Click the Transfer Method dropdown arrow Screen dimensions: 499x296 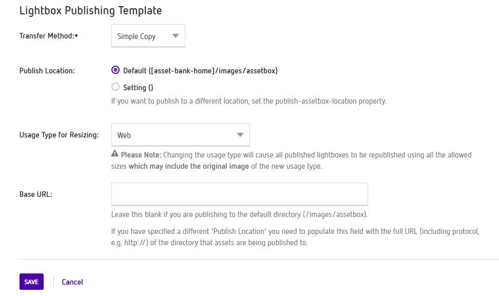click(176, 36)
